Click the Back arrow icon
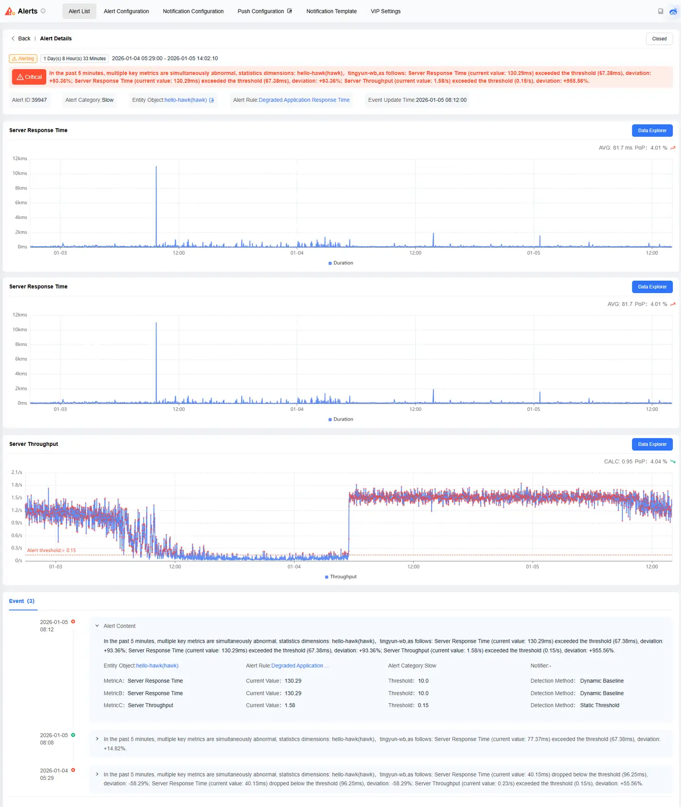This screenshot has height=807, width=681. click(x=13, y=38)
